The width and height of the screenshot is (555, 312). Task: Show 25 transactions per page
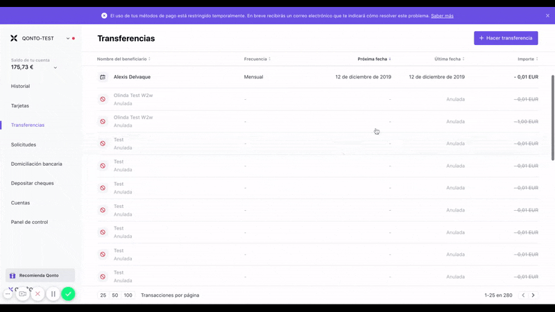(103, 295)
